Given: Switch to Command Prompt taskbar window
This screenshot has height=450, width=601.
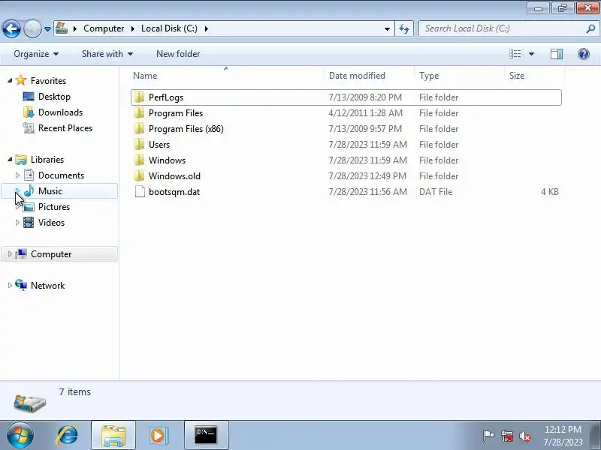Looking at the screenshot, I should click(x=206, y=435).
